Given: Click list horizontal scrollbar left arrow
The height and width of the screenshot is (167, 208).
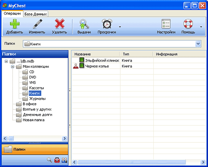Looking at the screenshot, I should coord(75,162).
